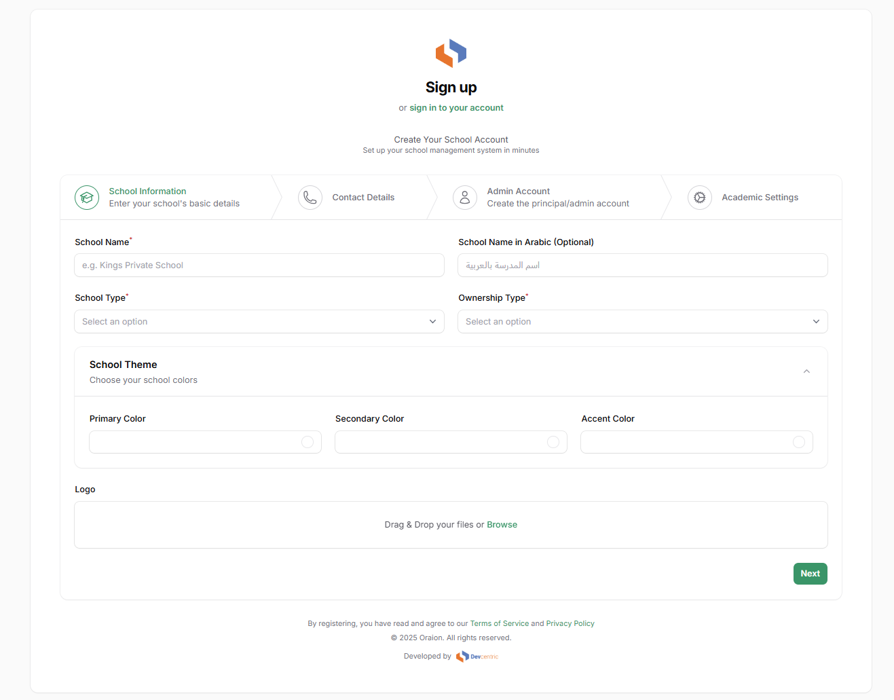Click the Contact Details phone icon

310,198
